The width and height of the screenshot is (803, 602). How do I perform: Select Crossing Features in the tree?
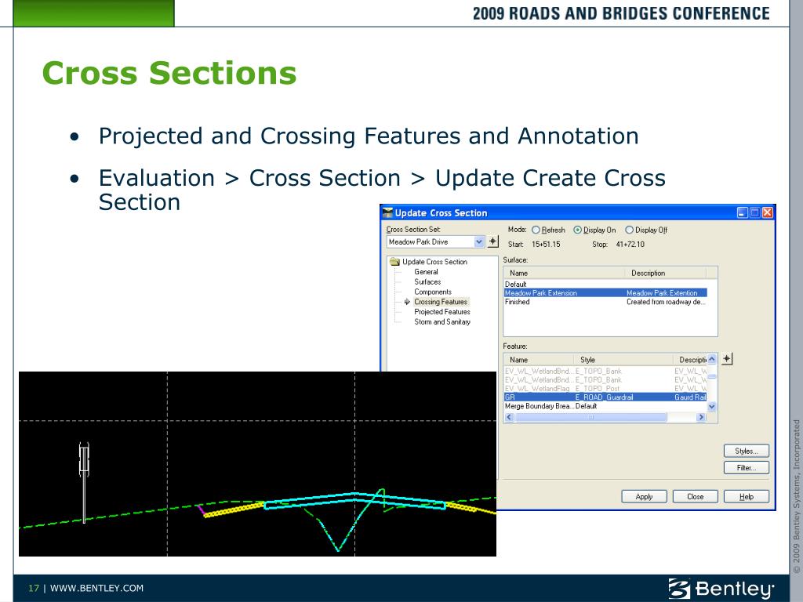441,302
